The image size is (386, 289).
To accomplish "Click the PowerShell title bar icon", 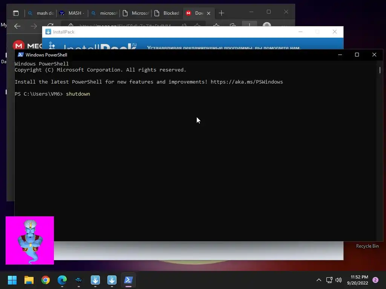I will pyautogui.click(x=21, y=55).
